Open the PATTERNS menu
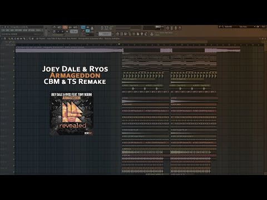 (18, 30)
